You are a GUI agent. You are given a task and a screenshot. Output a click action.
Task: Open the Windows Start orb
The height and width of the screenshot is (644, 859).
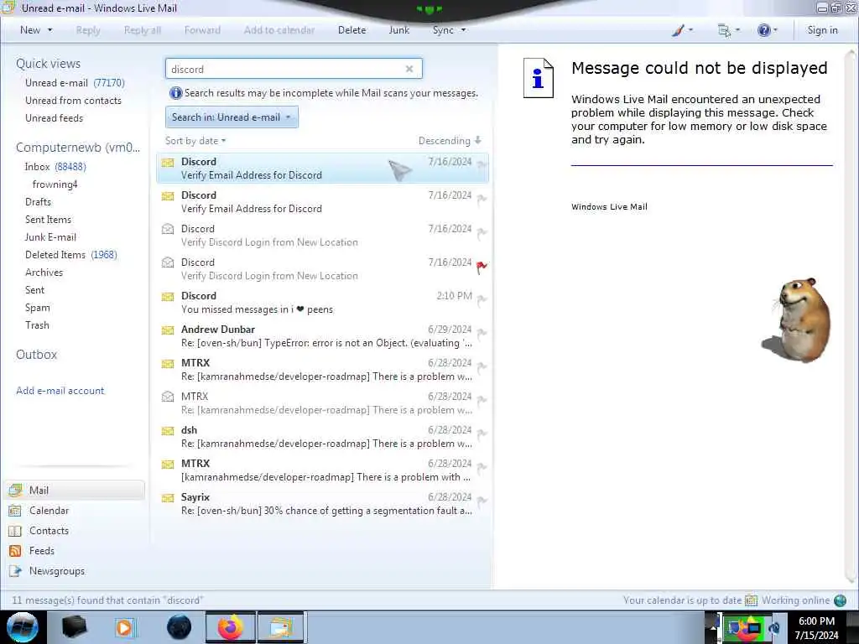tap(23, 627)
